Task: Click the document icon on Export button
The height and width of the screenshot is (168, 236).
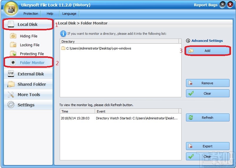Action: 190,146
